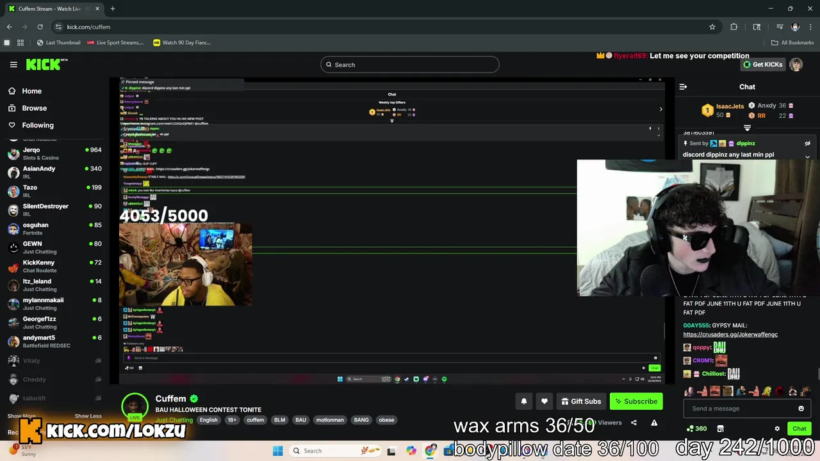The height and width of the screenshot is (461, 820).
Task: Open chat settings gear
Action: [777, 428]
